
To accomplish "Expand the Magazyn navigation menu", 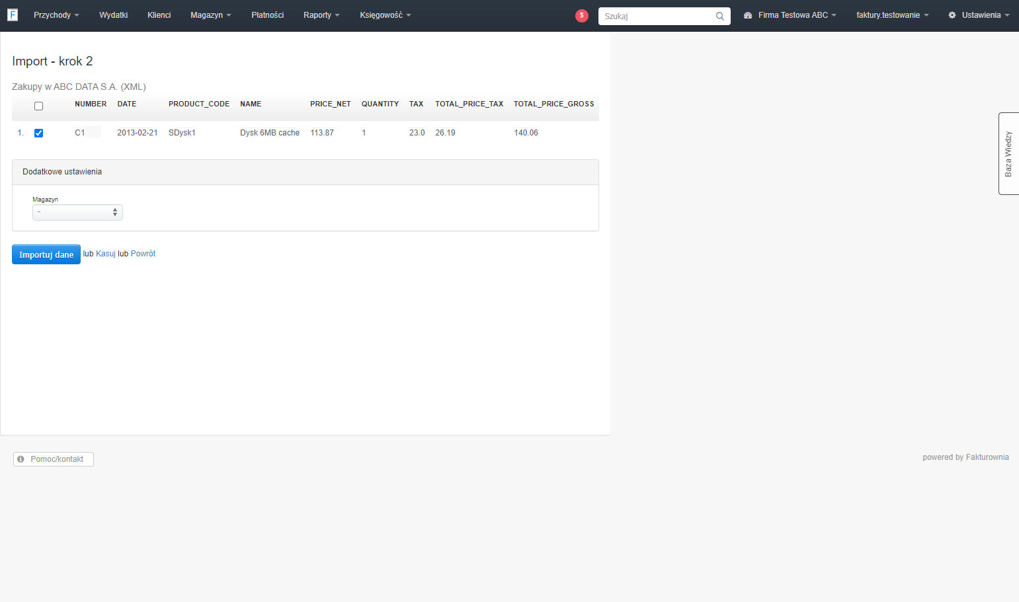I will click(x=211, y=15).
